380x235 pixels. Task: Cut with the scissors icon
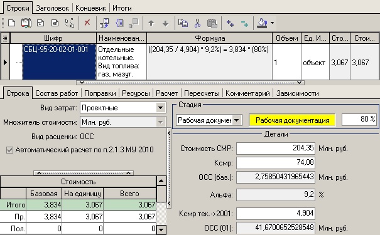point(197,23)
